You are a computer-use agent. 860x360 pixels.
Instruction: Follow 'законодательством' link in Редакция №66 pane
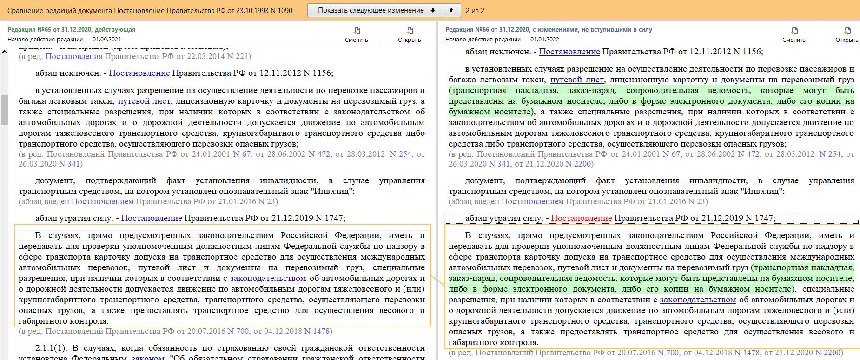click(698, 300)
